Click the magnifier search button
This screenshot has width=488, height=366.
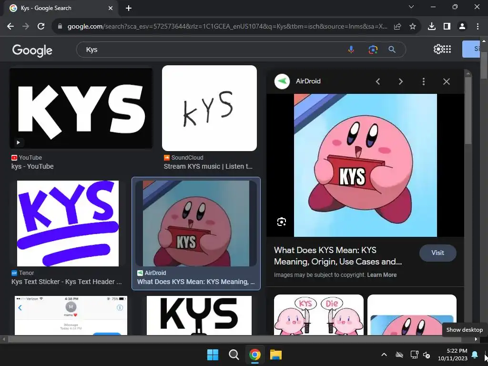[392, 50]
